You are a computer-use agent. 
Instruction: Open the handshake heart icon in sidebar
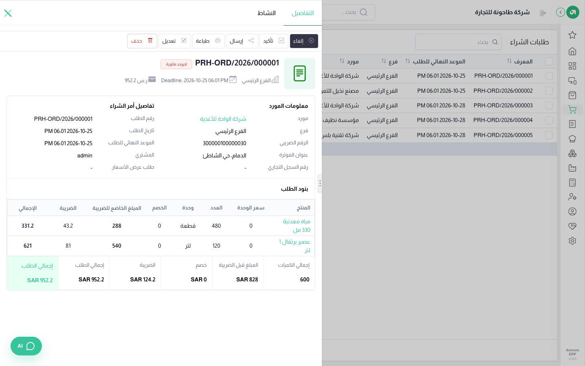click(572, 226)
